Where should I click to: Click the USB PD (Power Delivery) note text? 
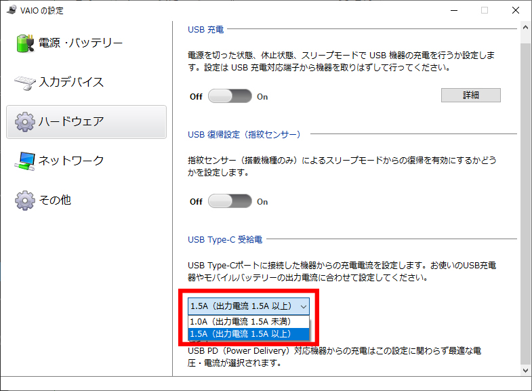tap(335, 356)
